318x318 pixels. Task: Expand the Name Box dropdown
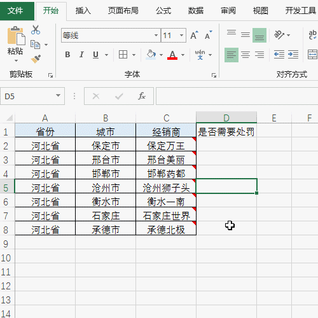58,95
